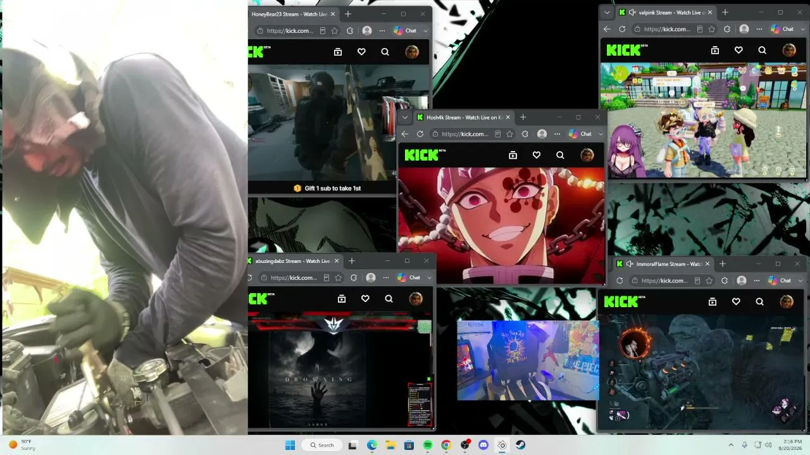This screenshot has width=810, height=455.
Task: Open Spotify from the taskbar
Action: click(x=428, y=445)
